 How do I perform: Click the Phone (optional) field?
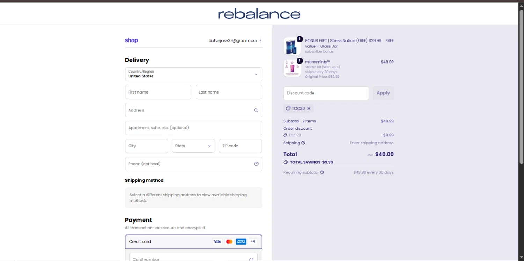[194, 164]
